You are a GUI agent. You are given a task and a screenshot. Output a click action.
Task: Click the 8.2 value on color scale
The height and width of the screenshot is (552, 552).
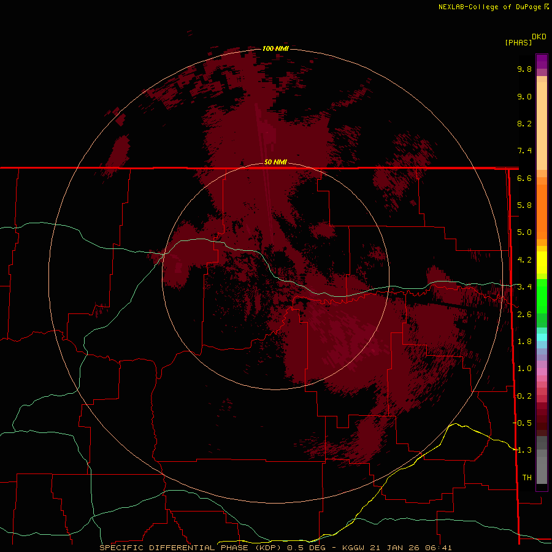pyautogui.click(x=524, y=123)
